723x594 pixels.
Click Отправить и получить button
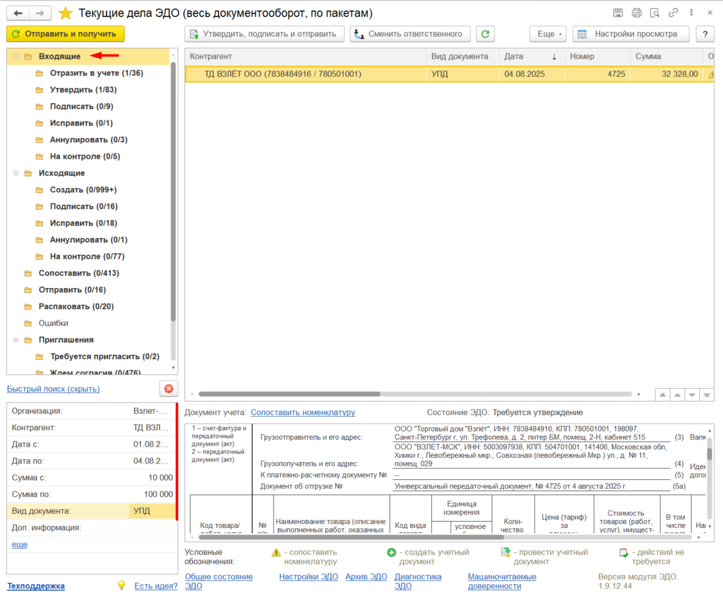click(x=65, y=34)
